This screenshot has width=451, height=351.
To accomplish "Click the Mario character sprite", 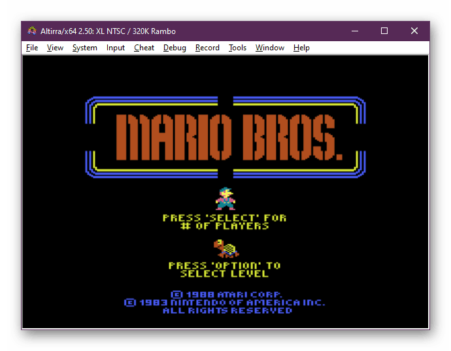I will tap(225, 199).
